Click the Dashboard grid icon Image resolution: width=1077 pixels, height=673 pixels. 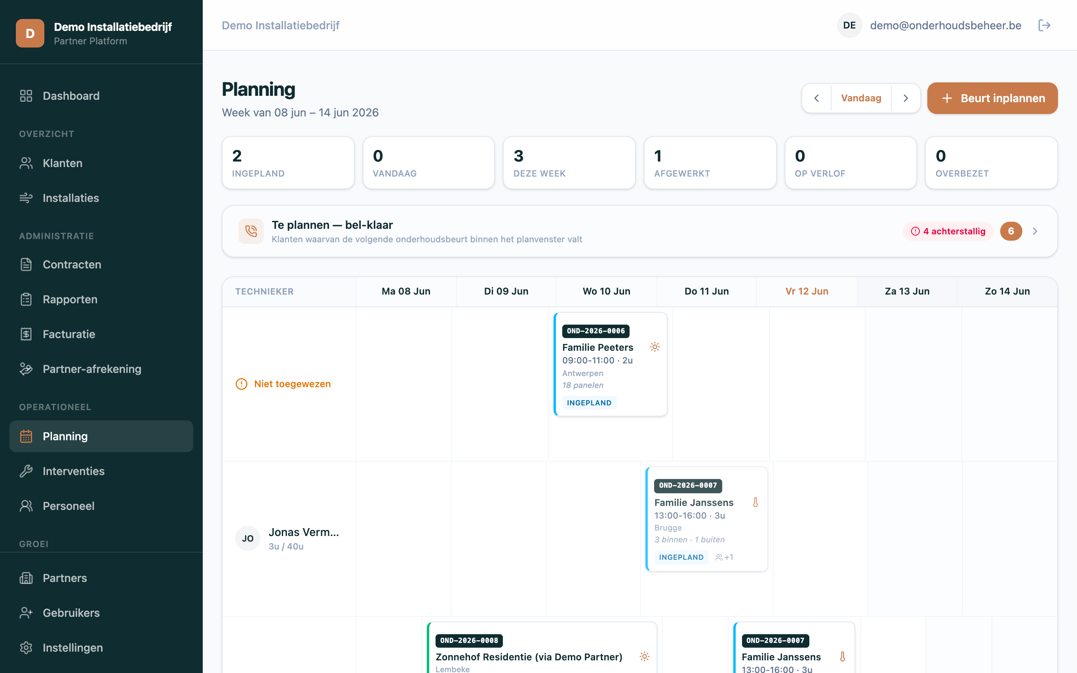point(26,96)
